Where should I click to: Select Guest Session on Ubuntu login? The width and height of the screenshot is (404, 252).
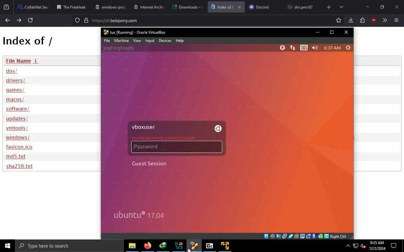click(x=149, y=163)
